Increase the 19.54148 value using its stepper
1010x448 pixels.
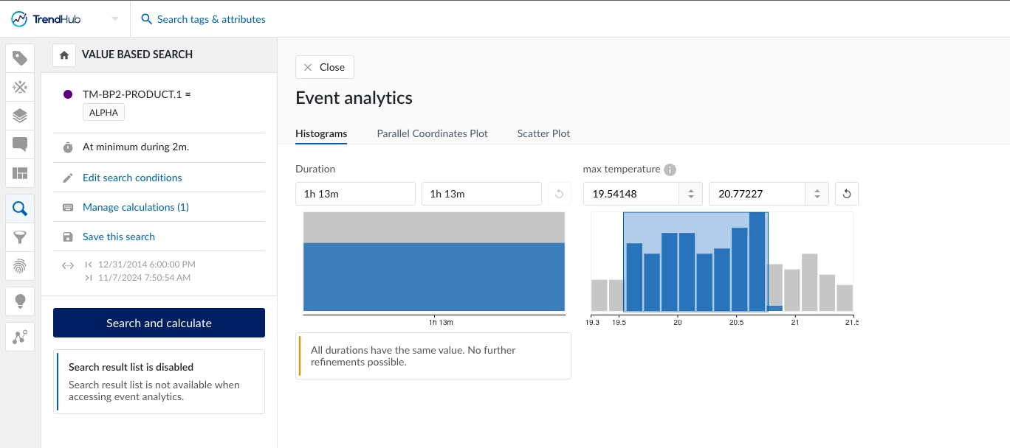tap(691, 189)
